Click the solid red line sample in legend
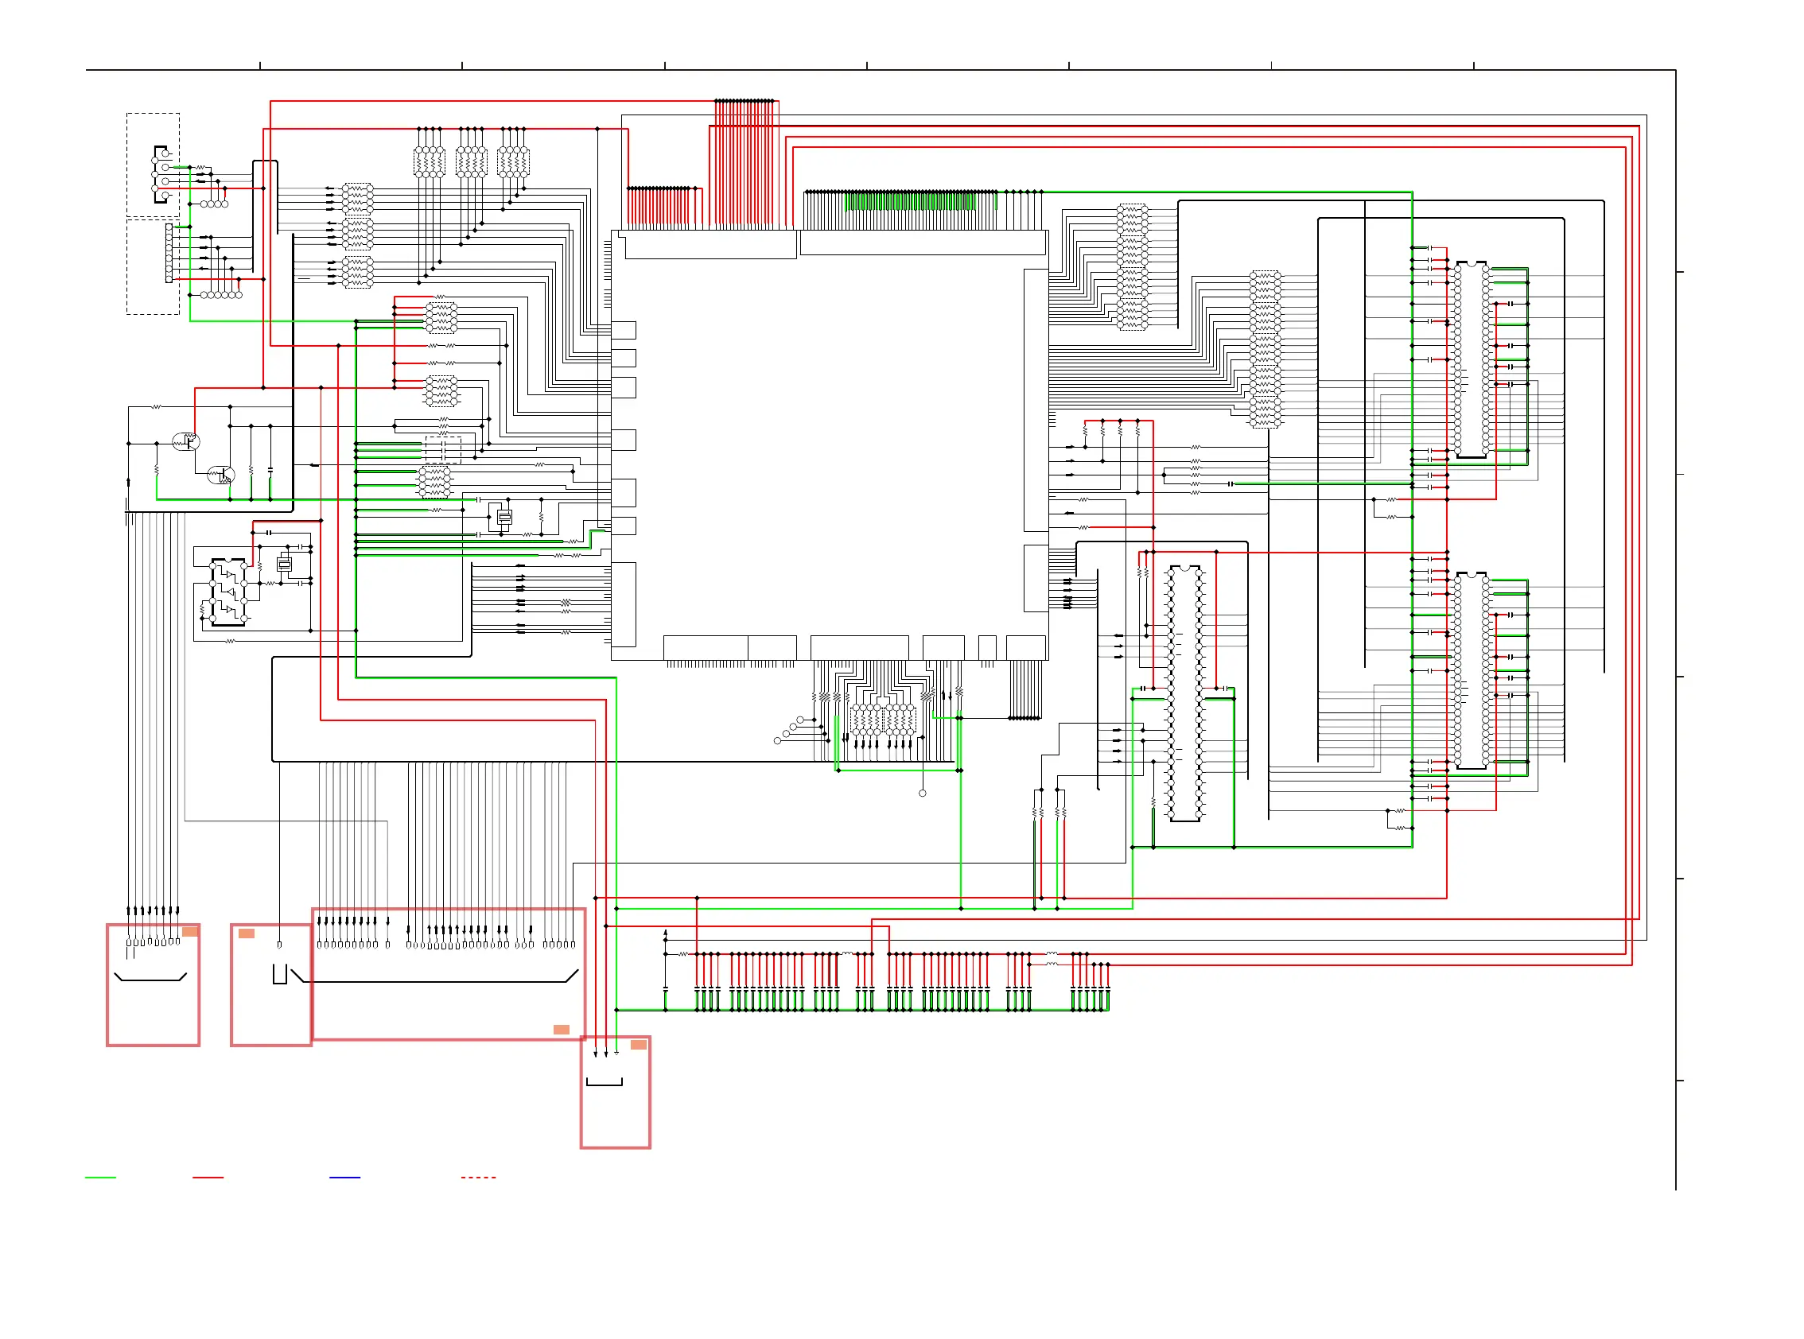Viewport: 1804px width, 1339px height. (x=208, y=1177)
